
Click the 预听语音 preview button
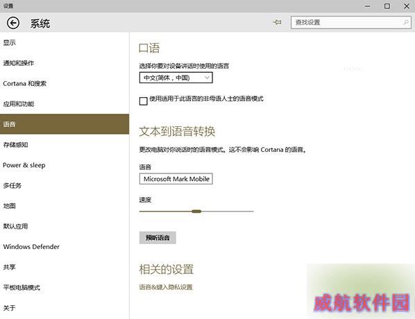click(x=158, y=238)
